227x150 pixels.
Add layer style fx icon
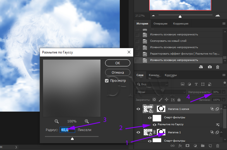180,146
